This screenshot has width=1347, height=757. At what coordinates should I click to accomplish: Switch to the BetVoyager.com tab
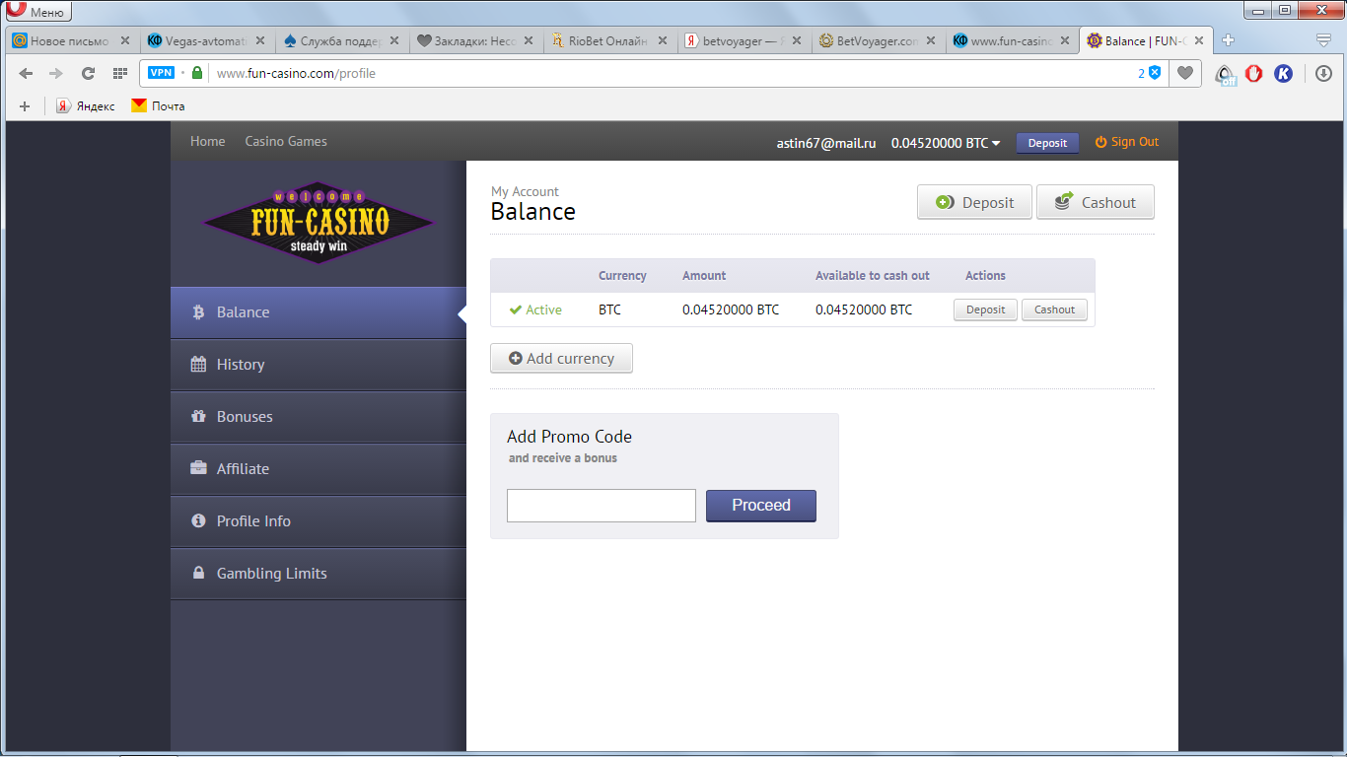click(x=878, y=41)
